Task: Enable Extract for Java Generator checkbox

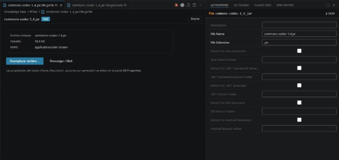Action: tap(299, 51)
